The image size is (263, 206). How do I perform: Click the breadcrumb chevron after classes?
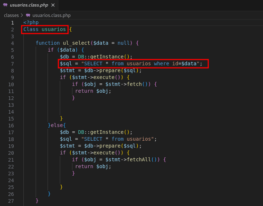coord(22,16)
